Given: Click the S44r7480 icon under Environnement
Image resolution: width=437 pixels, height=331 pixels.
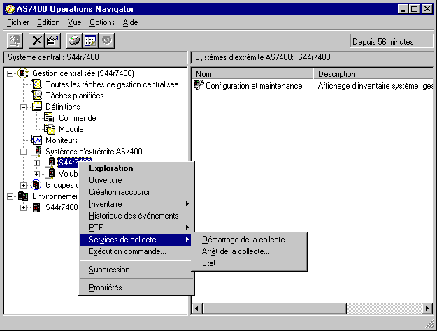Looking at the screenshot, I should click(36, 207).
